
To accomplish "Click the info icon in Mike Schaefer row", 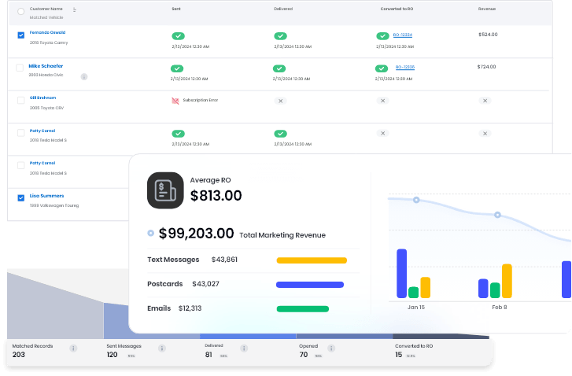I will pos(84,76).
